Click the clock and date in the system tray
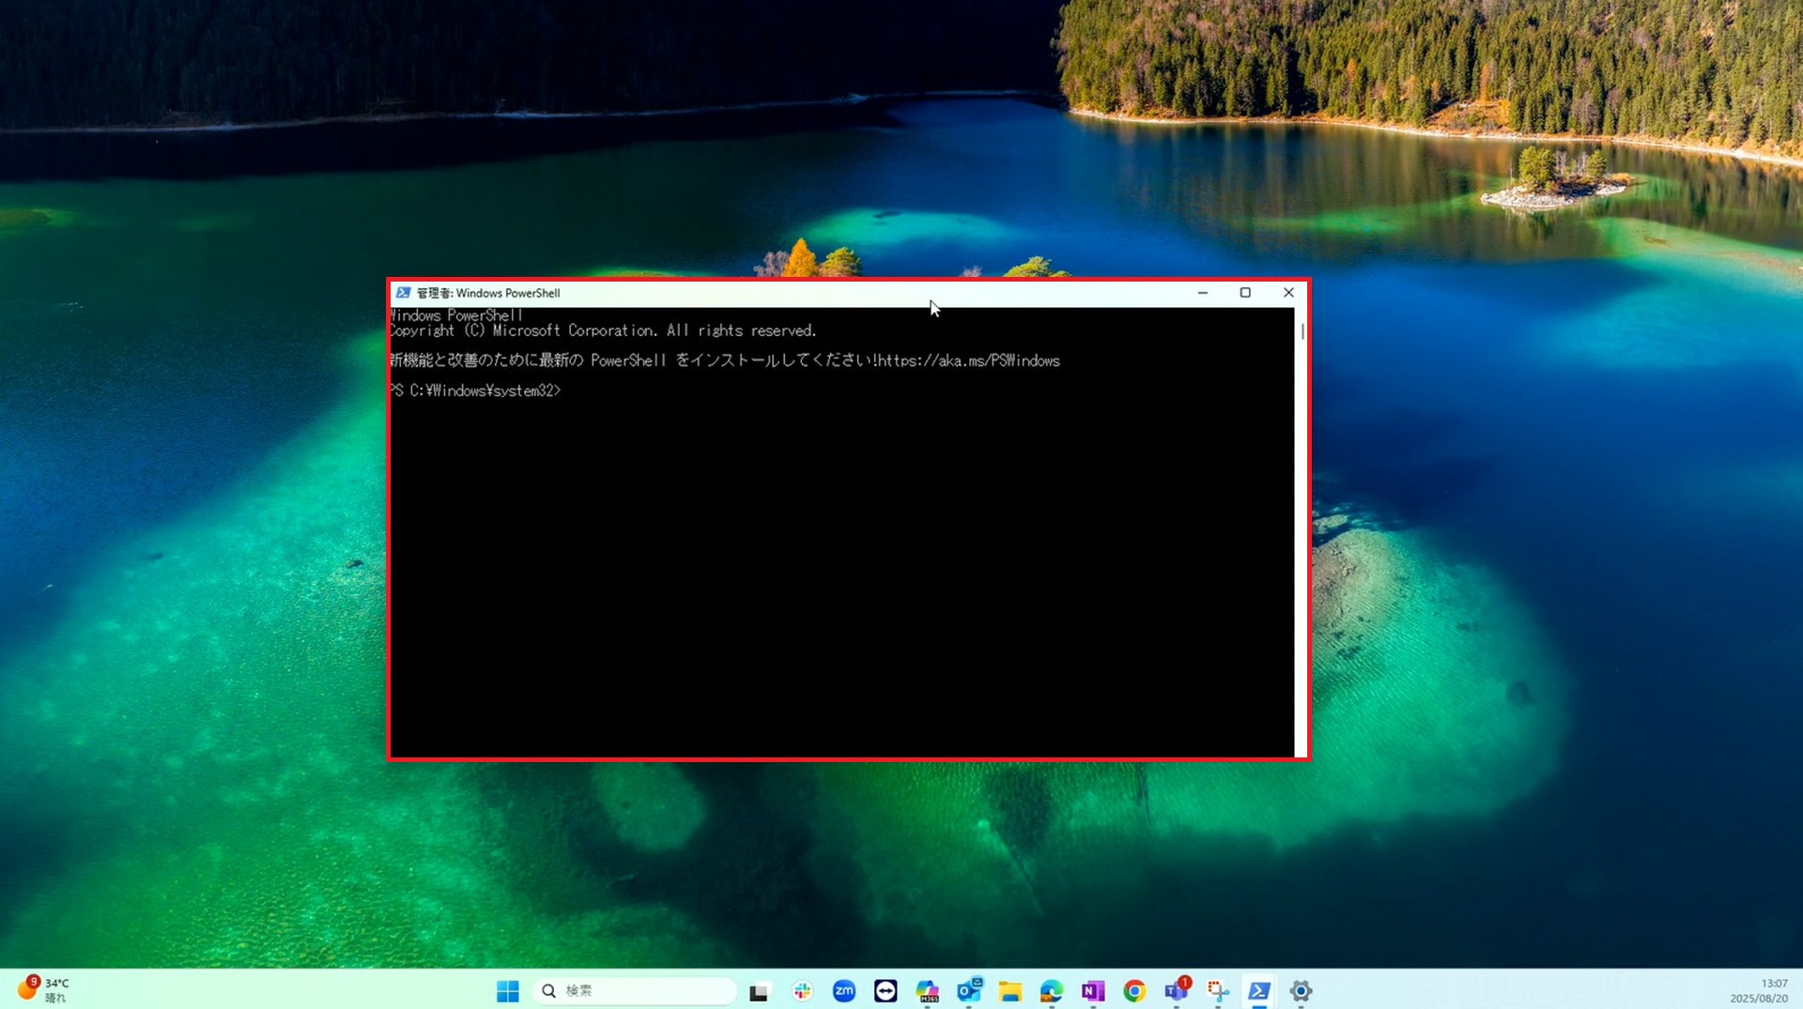Screen dimensions: 1803x1009 (1759, 990)
